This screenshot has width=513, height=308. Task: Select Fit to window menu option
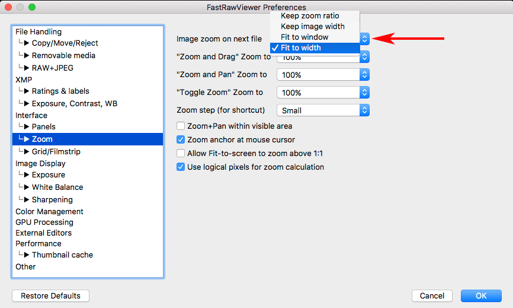304,37
